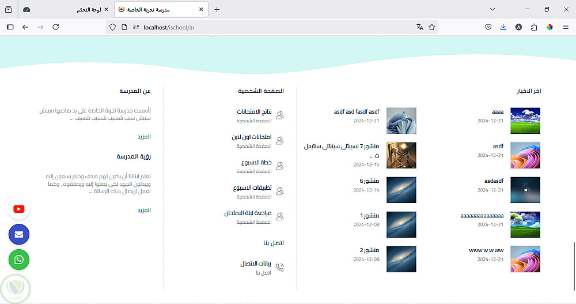
Task: Click the اخر الاخبار heading
Action: coord(529,91)
